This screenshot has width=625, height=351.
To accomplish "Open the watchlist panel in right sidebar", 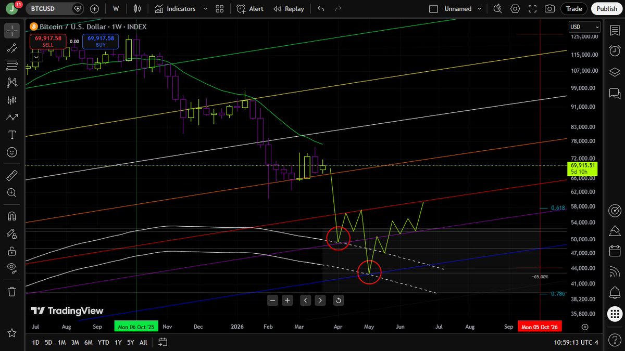I will point(615,31).
